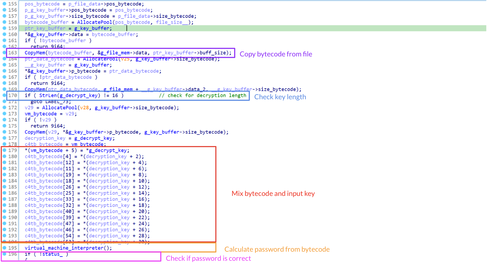Click bytecode_buffer on line 161
Viewport: 492px width, 264px height.
pos(64,41)
